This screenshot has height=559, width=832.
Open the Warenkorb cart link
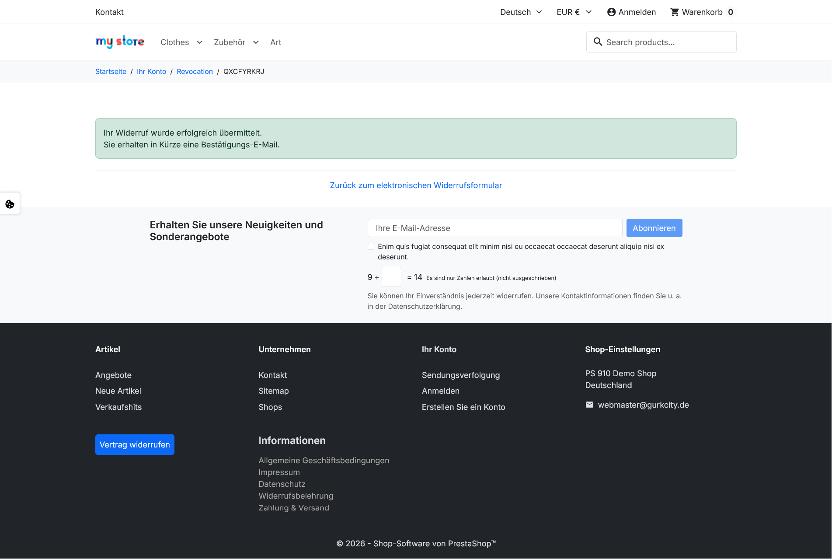(x=702, y=12)
